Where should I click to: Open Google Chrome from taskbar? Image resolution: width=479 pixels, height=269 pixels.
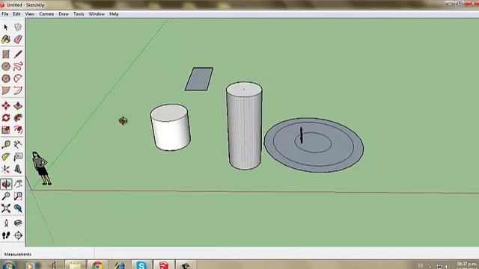(x=97, y=265)
